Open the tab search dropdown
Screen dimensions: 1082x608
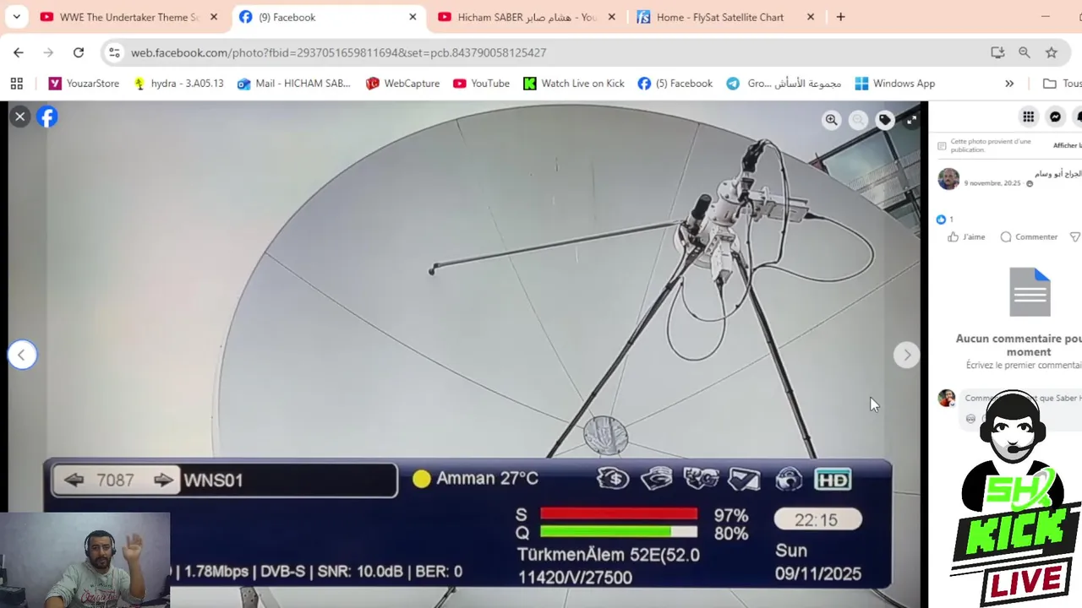16,17
